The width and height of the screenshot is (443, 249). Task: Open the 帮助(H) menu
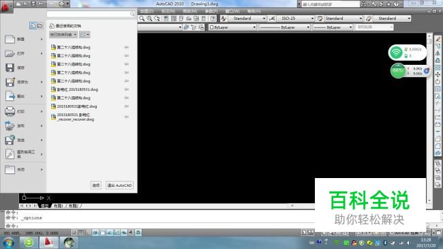click(x=254, y=12)
